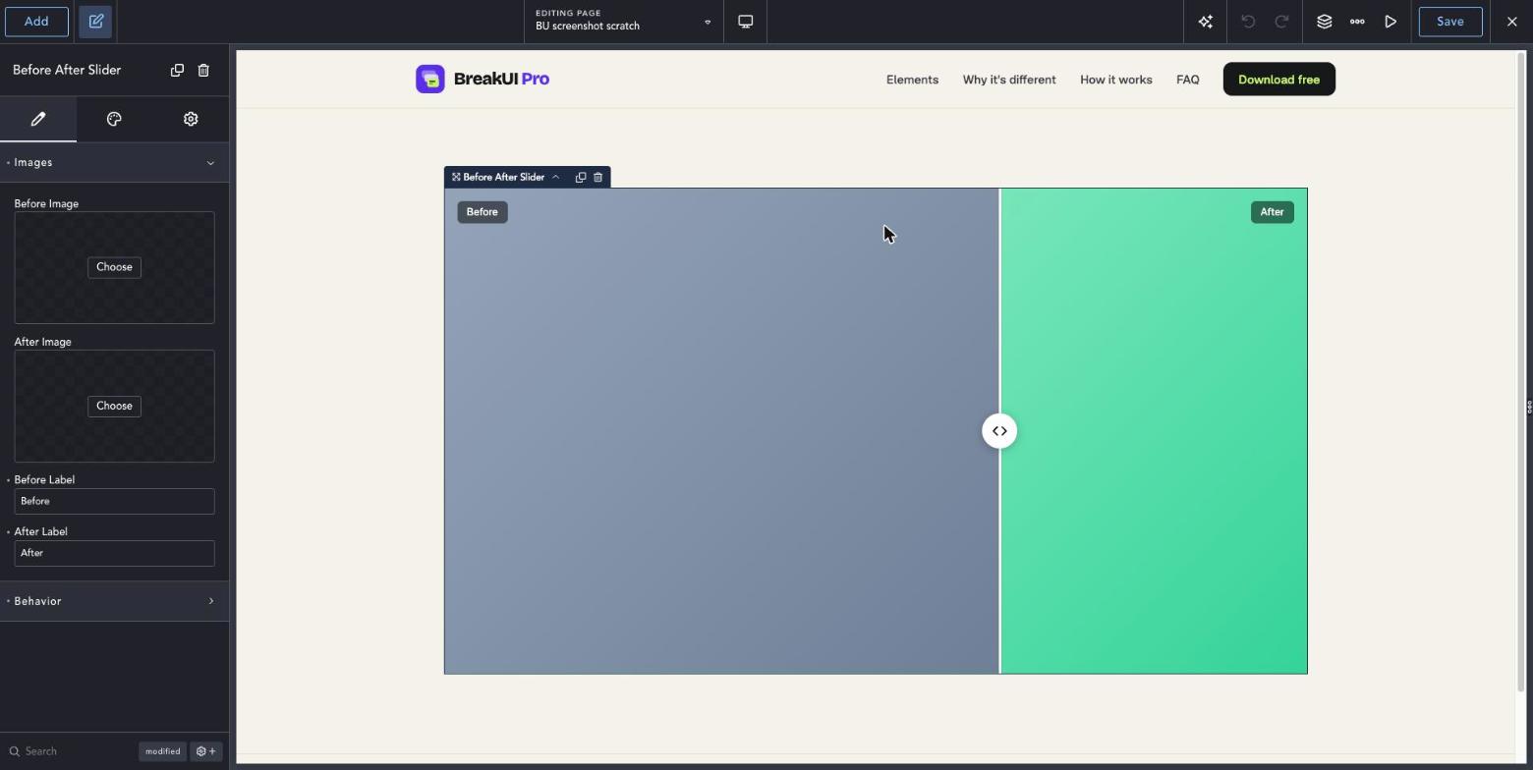Open the FAQ nav link
Screen dimensions: 1533x770
point(1187,80)
